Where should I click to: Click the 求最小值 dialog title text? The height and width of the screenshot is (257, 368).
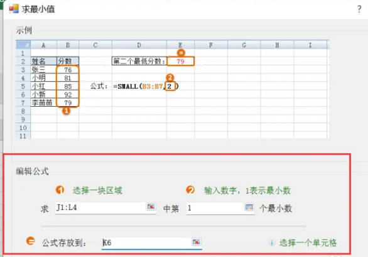[x=38, y=9]
